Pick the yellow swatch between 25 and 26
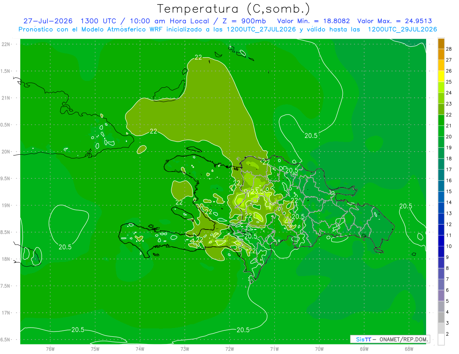 click(441, 76)
